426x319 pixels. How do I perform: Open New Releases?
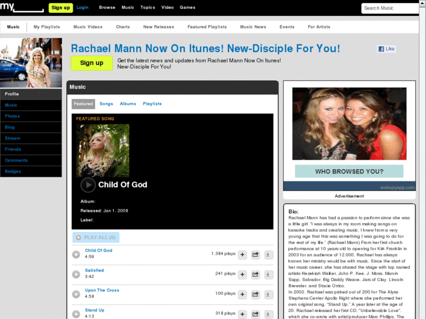[159, 27]
